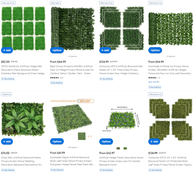Add the $82.00 12PCS Hedge Wall to cart
This screenshot has width=194, height=173.
point(7,50)
